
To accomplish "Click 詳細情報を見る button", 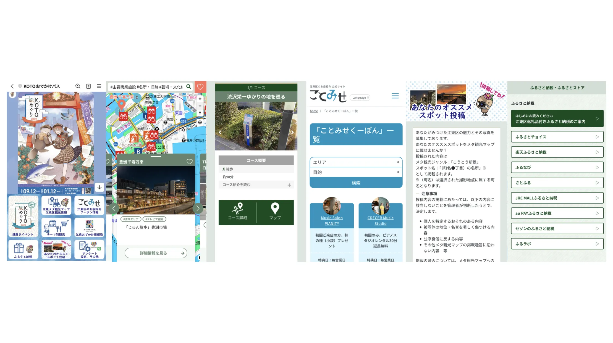I will click(x=156, y=253).
